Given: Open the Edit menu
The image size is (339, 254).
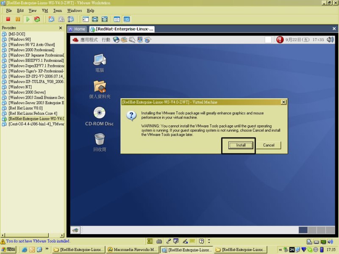Looking at the screenshot, I should [20, 11].
